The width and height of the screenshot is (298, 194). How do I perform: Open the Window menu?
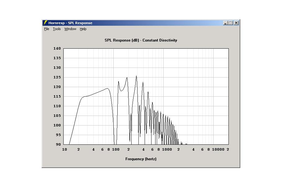tap(70, 29)
